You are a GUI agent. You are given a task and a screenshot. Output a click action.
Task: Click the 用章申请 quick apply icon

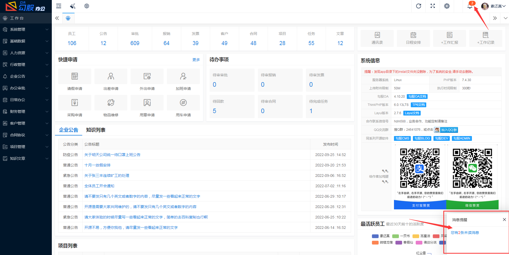point(147,103)
